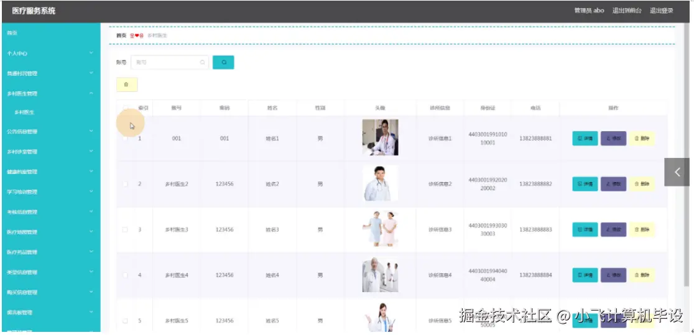Click clinic cell 诊所信息1
This screenshot has height=335, width=694.
(440, 139)
